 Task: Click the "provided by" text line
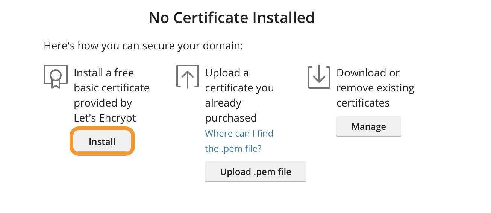(x=103, y=103)
